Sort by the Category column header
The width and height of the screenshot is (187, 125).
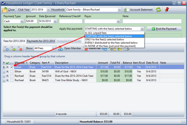point(35,63)
